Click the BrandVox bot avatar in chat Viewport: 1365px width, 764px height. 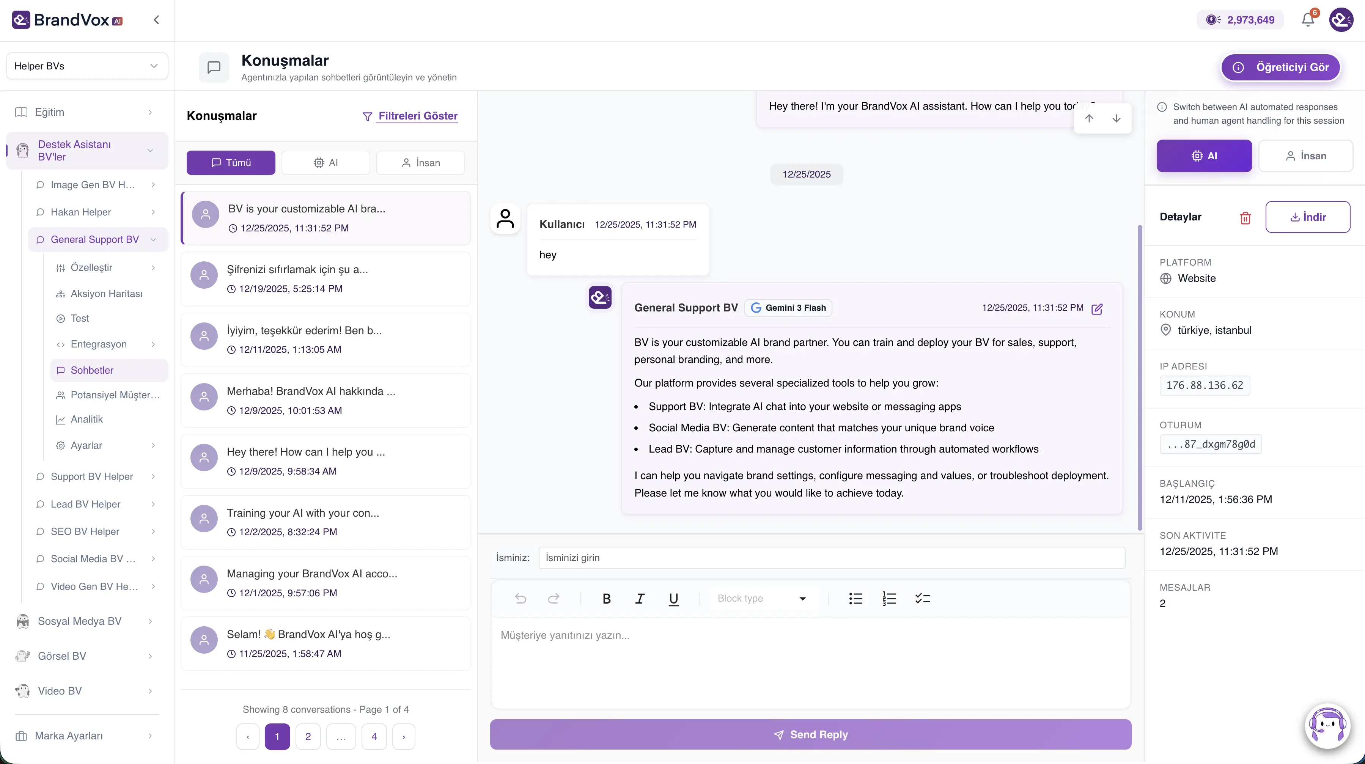point(600,297)
